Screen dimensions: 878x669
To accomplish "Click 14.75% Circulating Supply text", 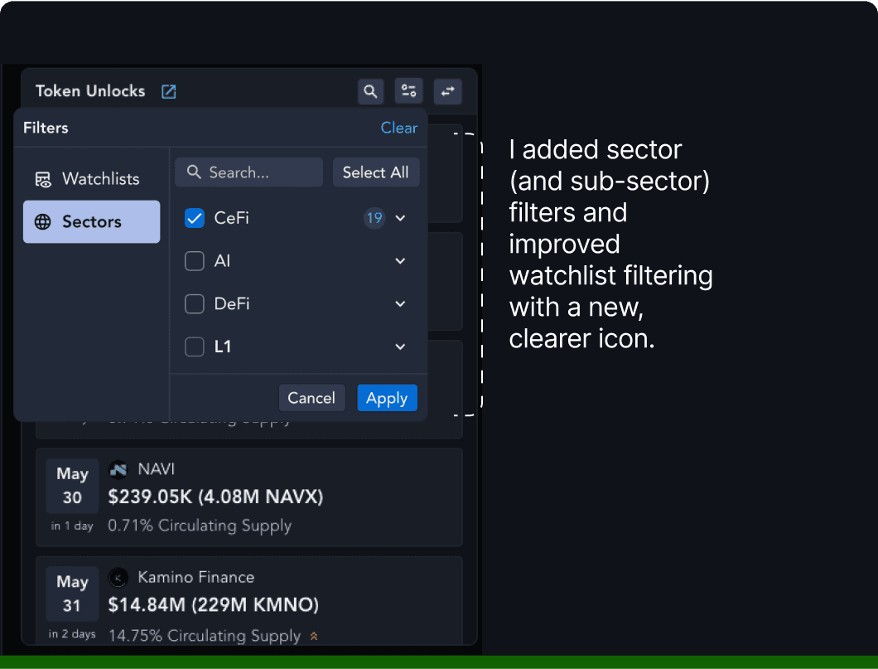I will [x=205, y=636].
